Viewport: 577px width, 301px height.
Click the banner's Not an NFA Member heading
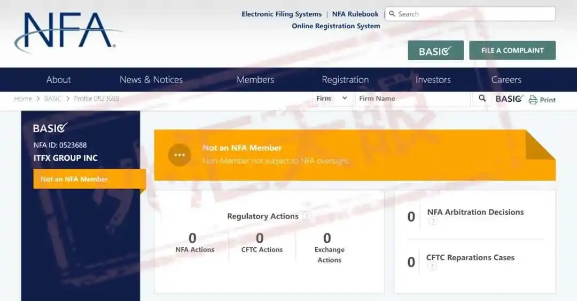(242, 148)
